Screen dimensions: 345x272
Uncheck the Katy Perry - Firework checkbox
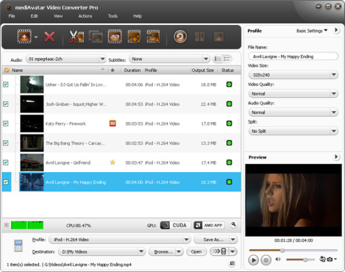pyautogui.click(x=6, y=124)
